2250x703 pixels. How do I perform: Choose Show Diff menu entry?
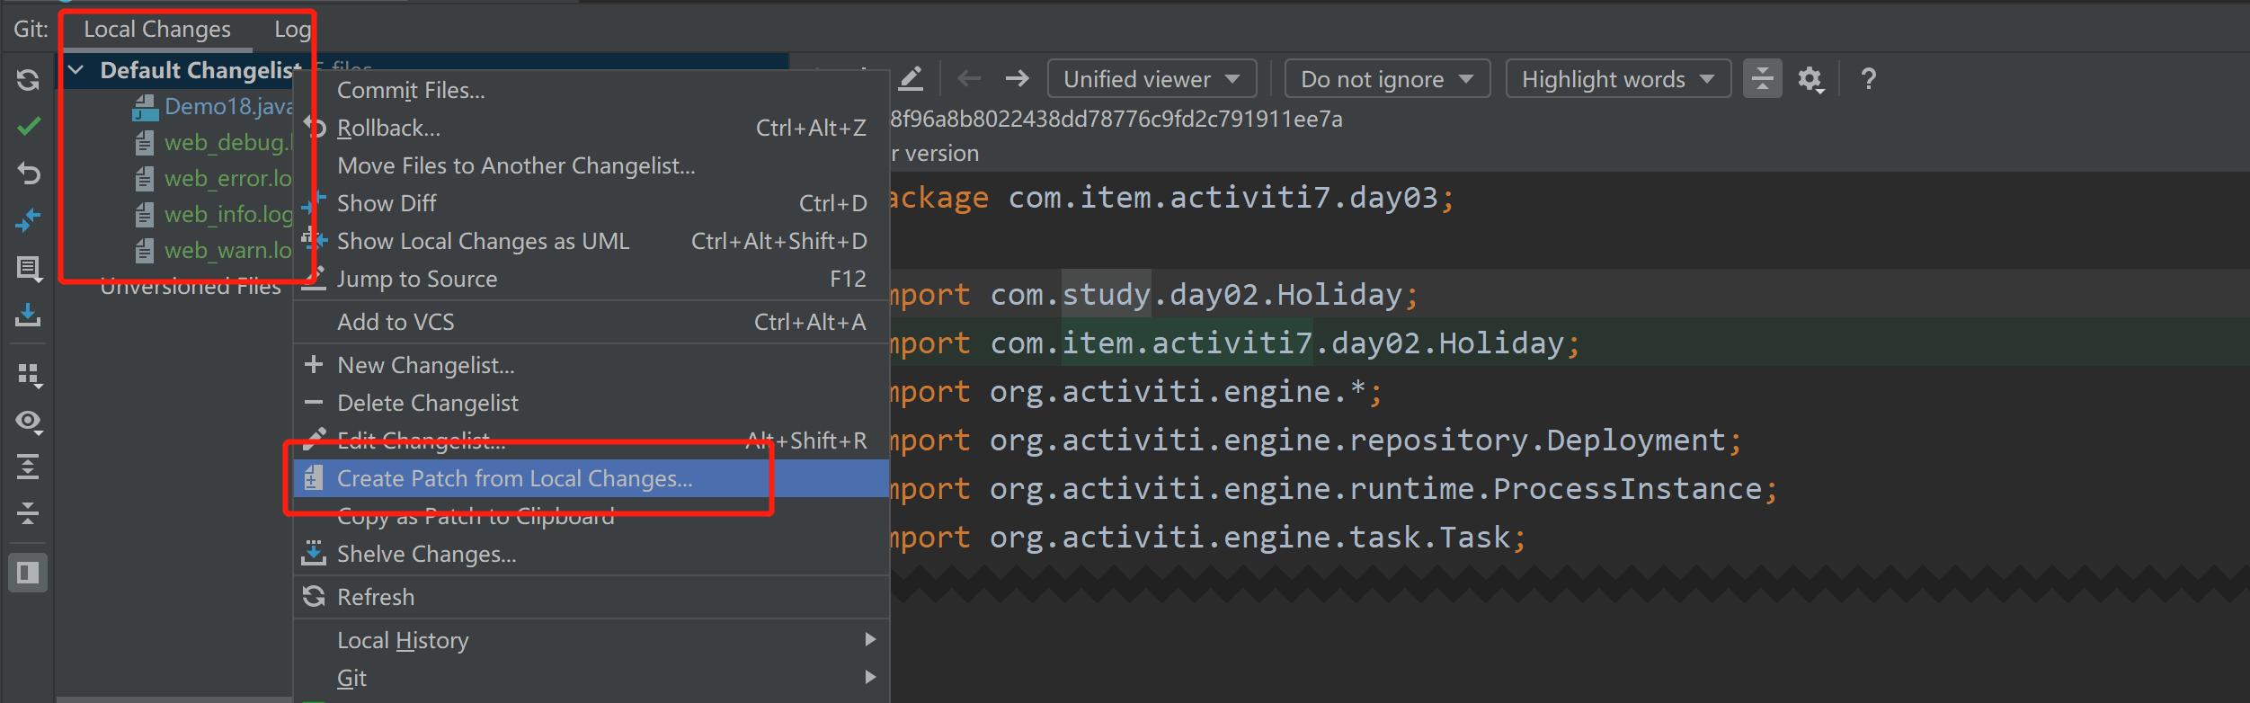click(x=591, y=203)
